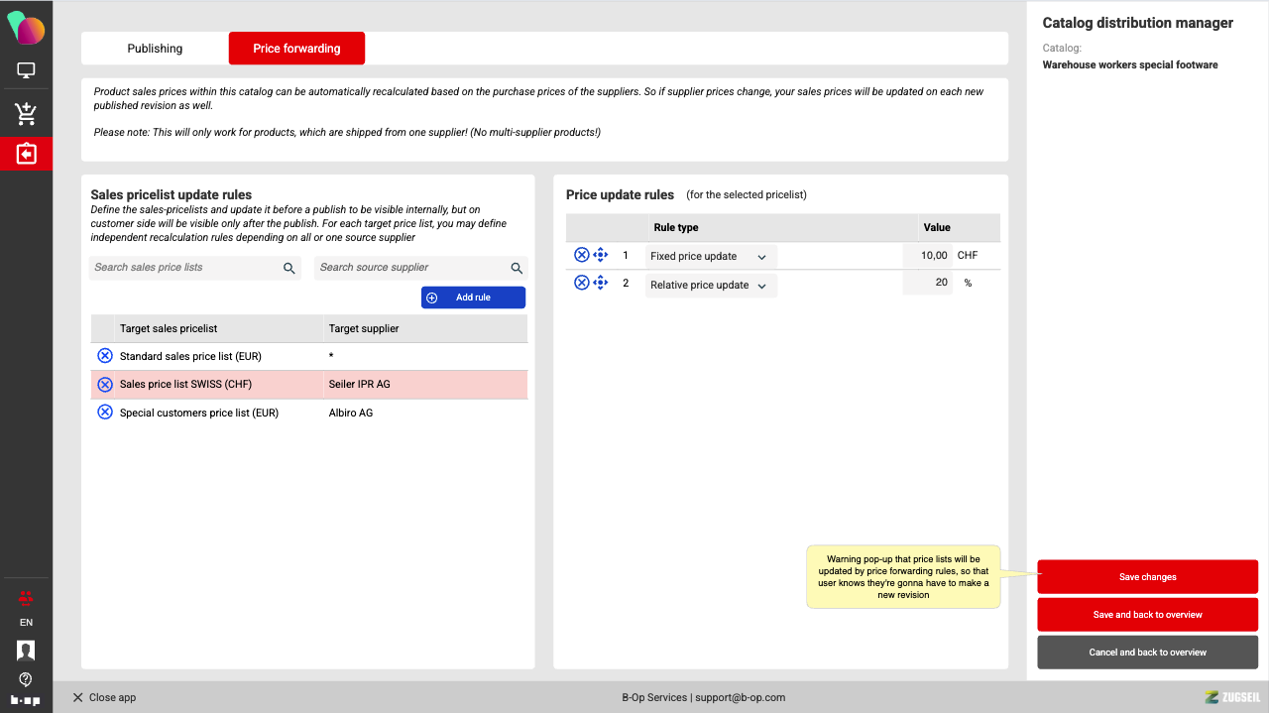The image size is (1269, 713).
Task: Search icon in sales price lists field
Action: pyautogui.click(x=289, y=268)
